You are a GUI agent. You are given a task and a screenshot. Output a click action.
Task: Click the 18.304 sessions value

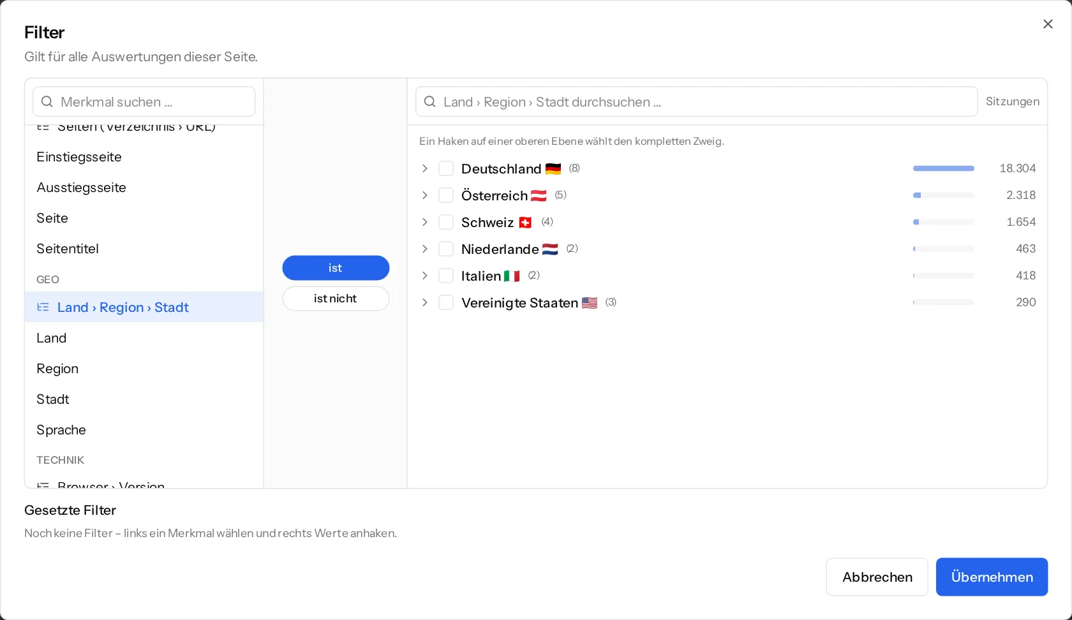pyautogui.click(x=1018, y=168)
